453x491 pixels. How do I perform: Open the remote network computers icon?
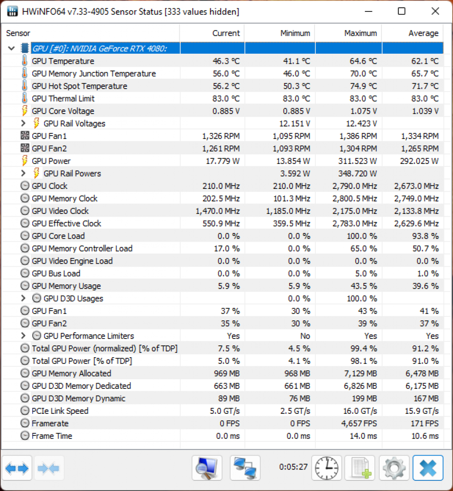[x=245, y=468]
